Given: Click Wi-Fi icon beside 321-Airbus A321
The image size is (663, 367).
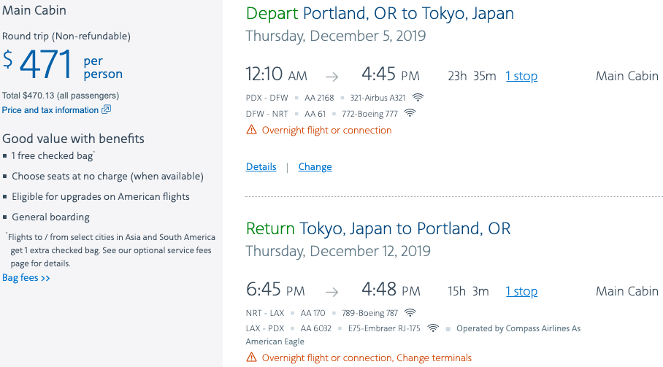Looking at the screenshot, I should point(418,98).
